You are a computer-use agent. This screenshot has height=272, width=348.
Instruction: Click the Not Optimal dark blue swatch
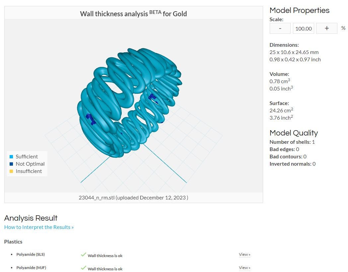(11, 164)
